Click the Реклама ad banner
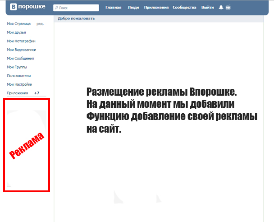274x222 pixels. click(27, 145)
